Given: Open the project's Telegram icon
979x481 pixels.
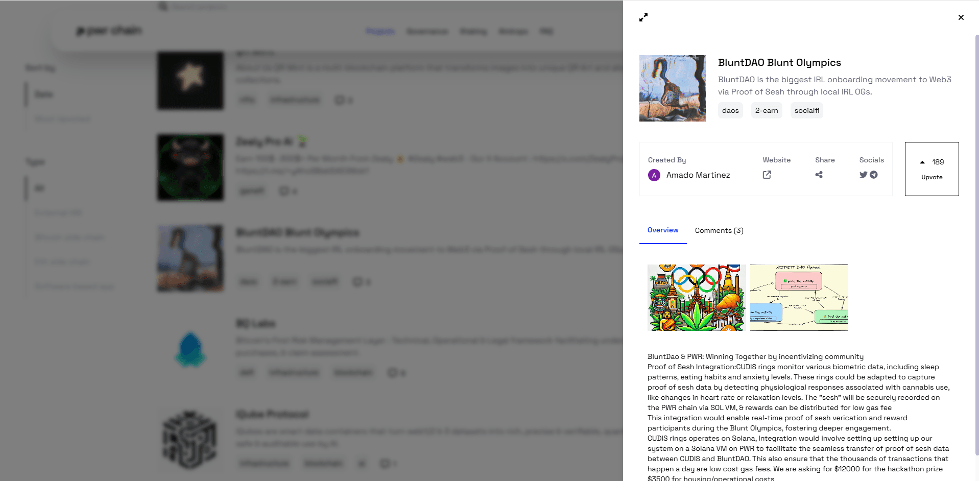Looking at the screenshot, I should click(874, 175).
